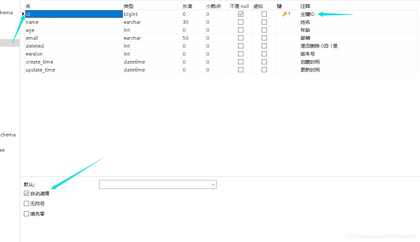Uncheck the Not null checkbox for id

tap(241, 14)
